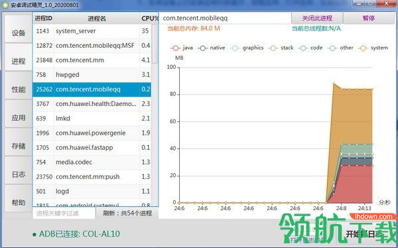Toggle the stack legend series
The height and width of the screenshot is (248, 398).
(x=281, y=48)
